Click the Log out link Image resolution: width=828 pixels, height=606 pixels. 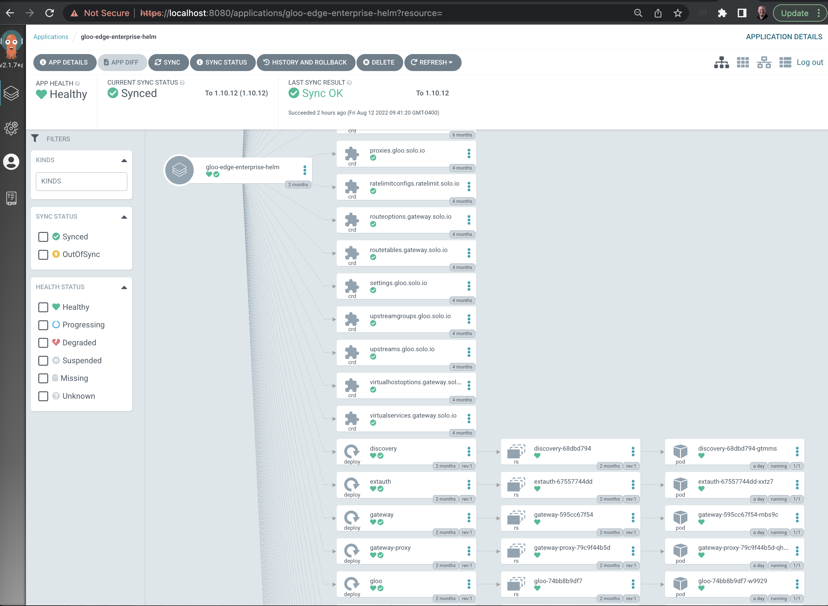point(810,62)
